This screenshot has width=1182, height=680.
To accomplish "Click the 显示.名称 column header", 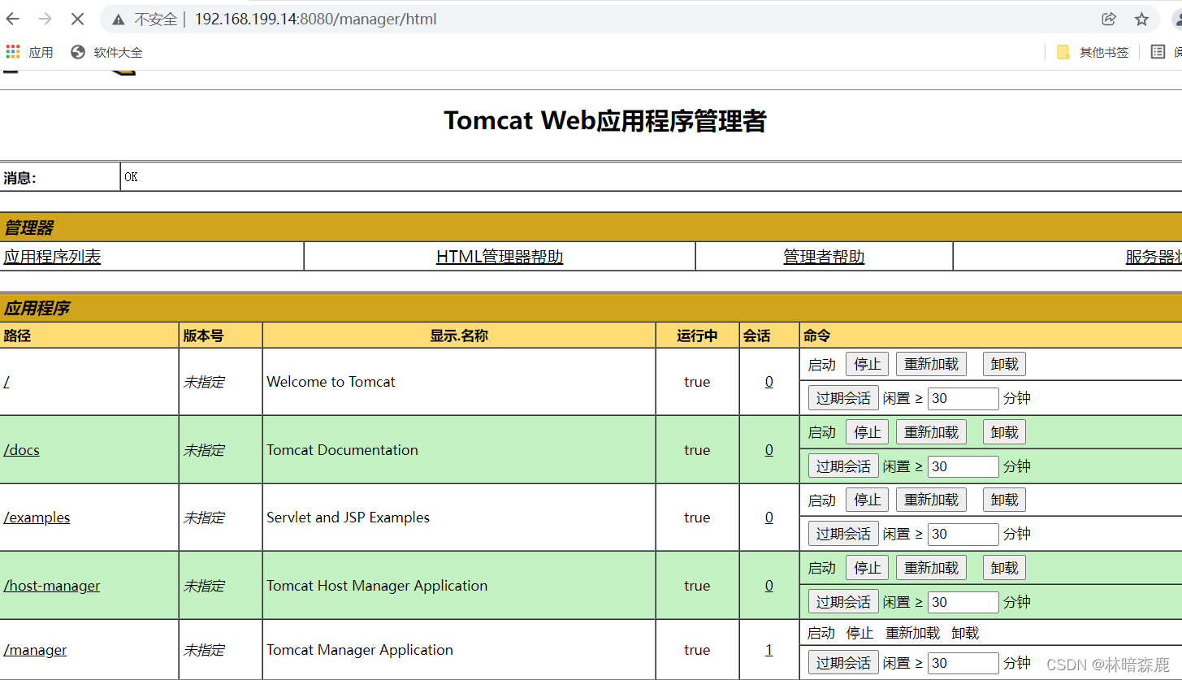I will [x=459, y=336].
